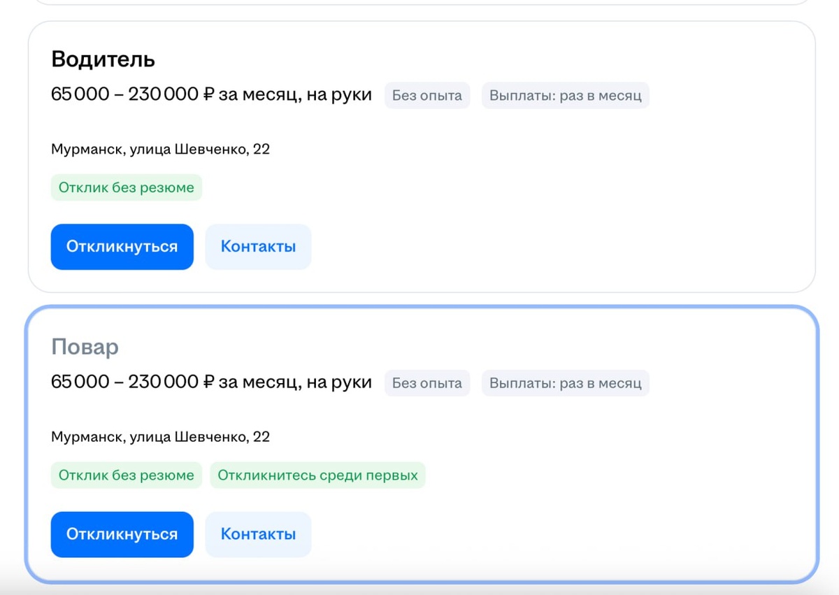Image resolution: width=839 pixels, height=595 pixels.
Task: Select Выплаты: раз в месяц tag under Водитель
Action: 565,96
